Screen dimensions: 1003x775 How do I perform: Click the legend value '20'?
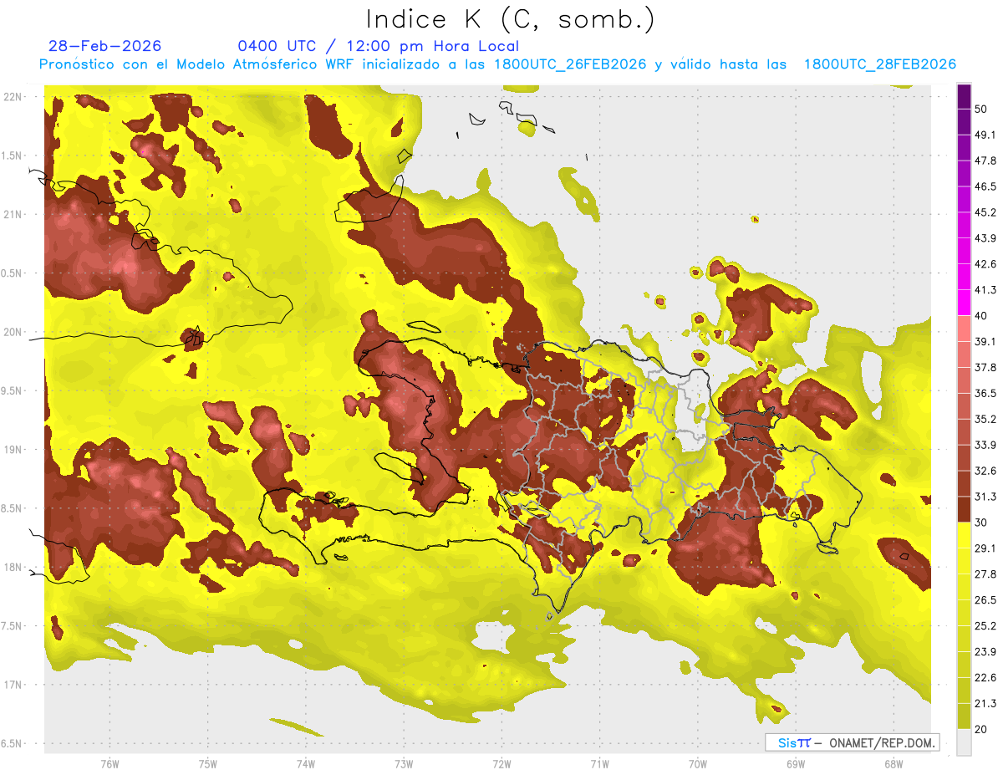[x=981, y=729]
